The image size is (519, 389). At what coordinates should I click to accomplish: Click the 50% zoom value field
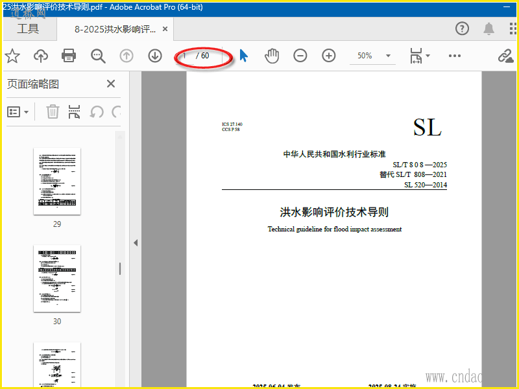365,56
